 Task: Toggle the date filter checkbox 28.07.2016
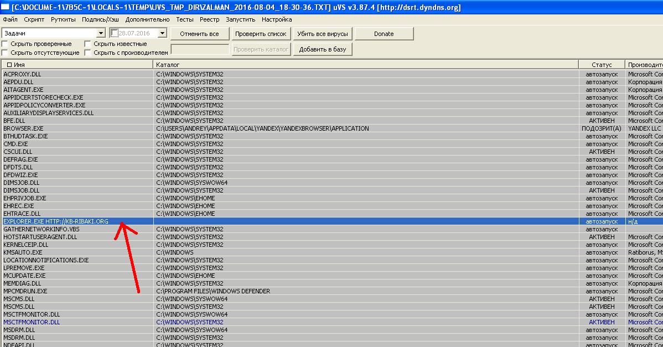115,33
